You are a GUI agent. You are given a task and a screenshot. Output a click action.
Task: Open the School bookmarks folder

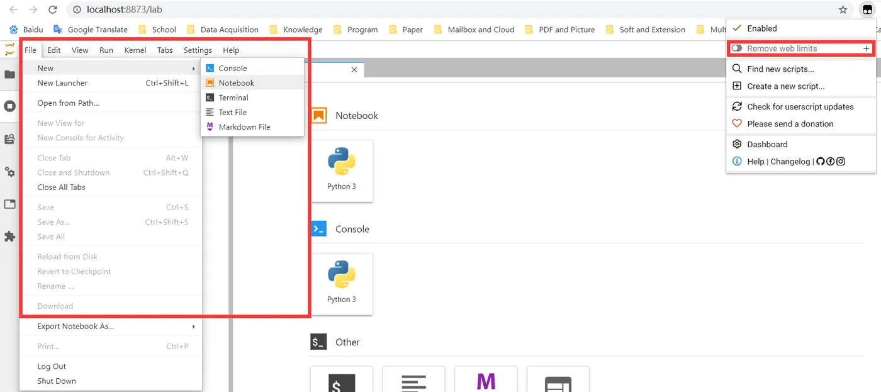(157, 30)
